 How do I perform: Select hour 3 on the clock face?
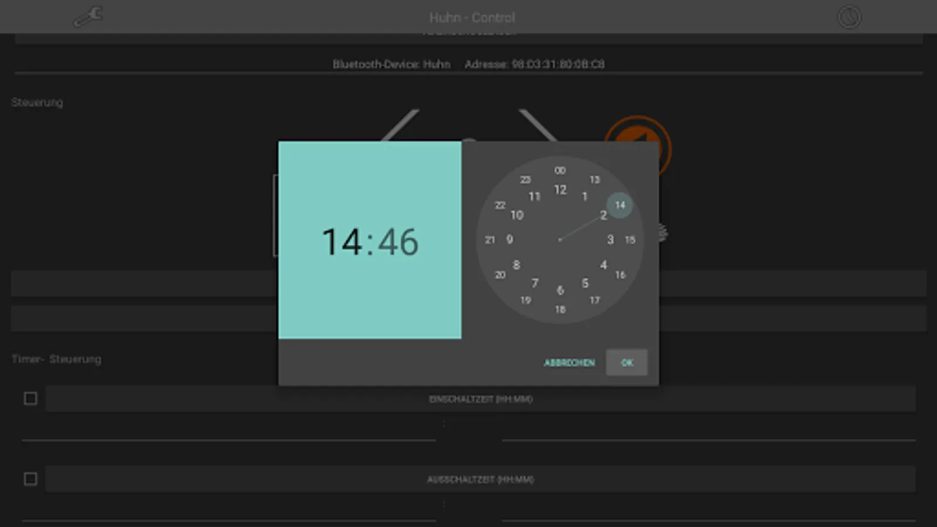point(610,239)
